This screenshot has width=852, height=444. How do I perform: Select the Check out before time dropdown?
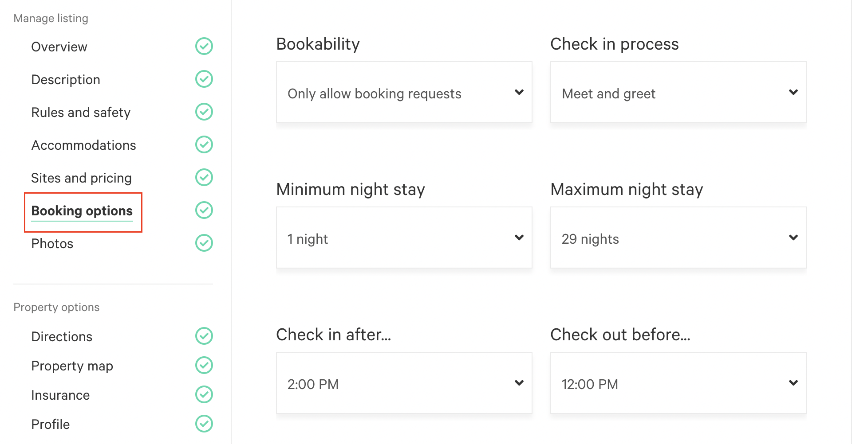point(678,383)
